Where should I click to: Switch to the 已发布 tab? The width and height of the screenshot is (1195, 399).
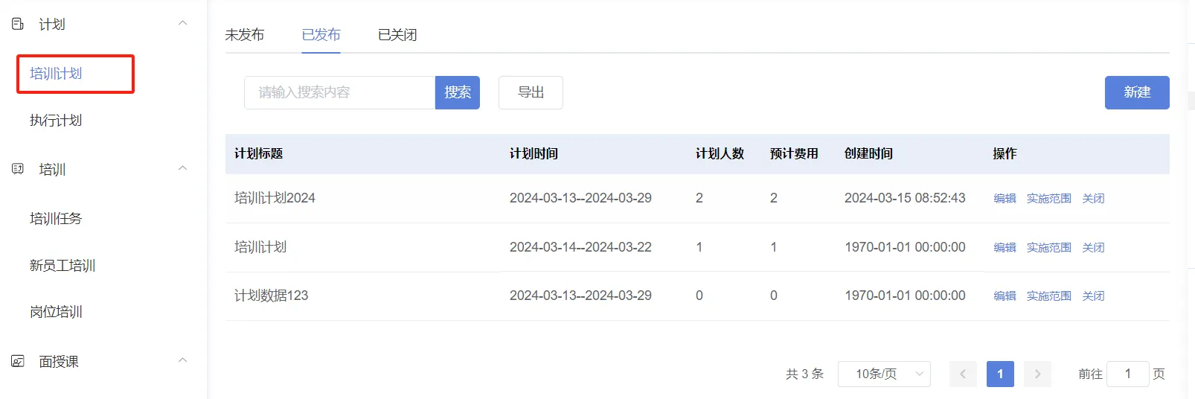tap(321, 34)
